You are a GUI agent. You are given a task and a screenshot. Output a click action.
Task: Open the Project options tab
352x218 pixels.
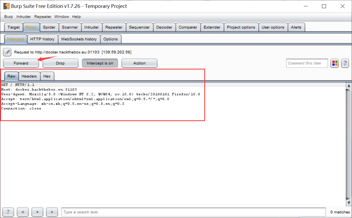coord(241,27)
